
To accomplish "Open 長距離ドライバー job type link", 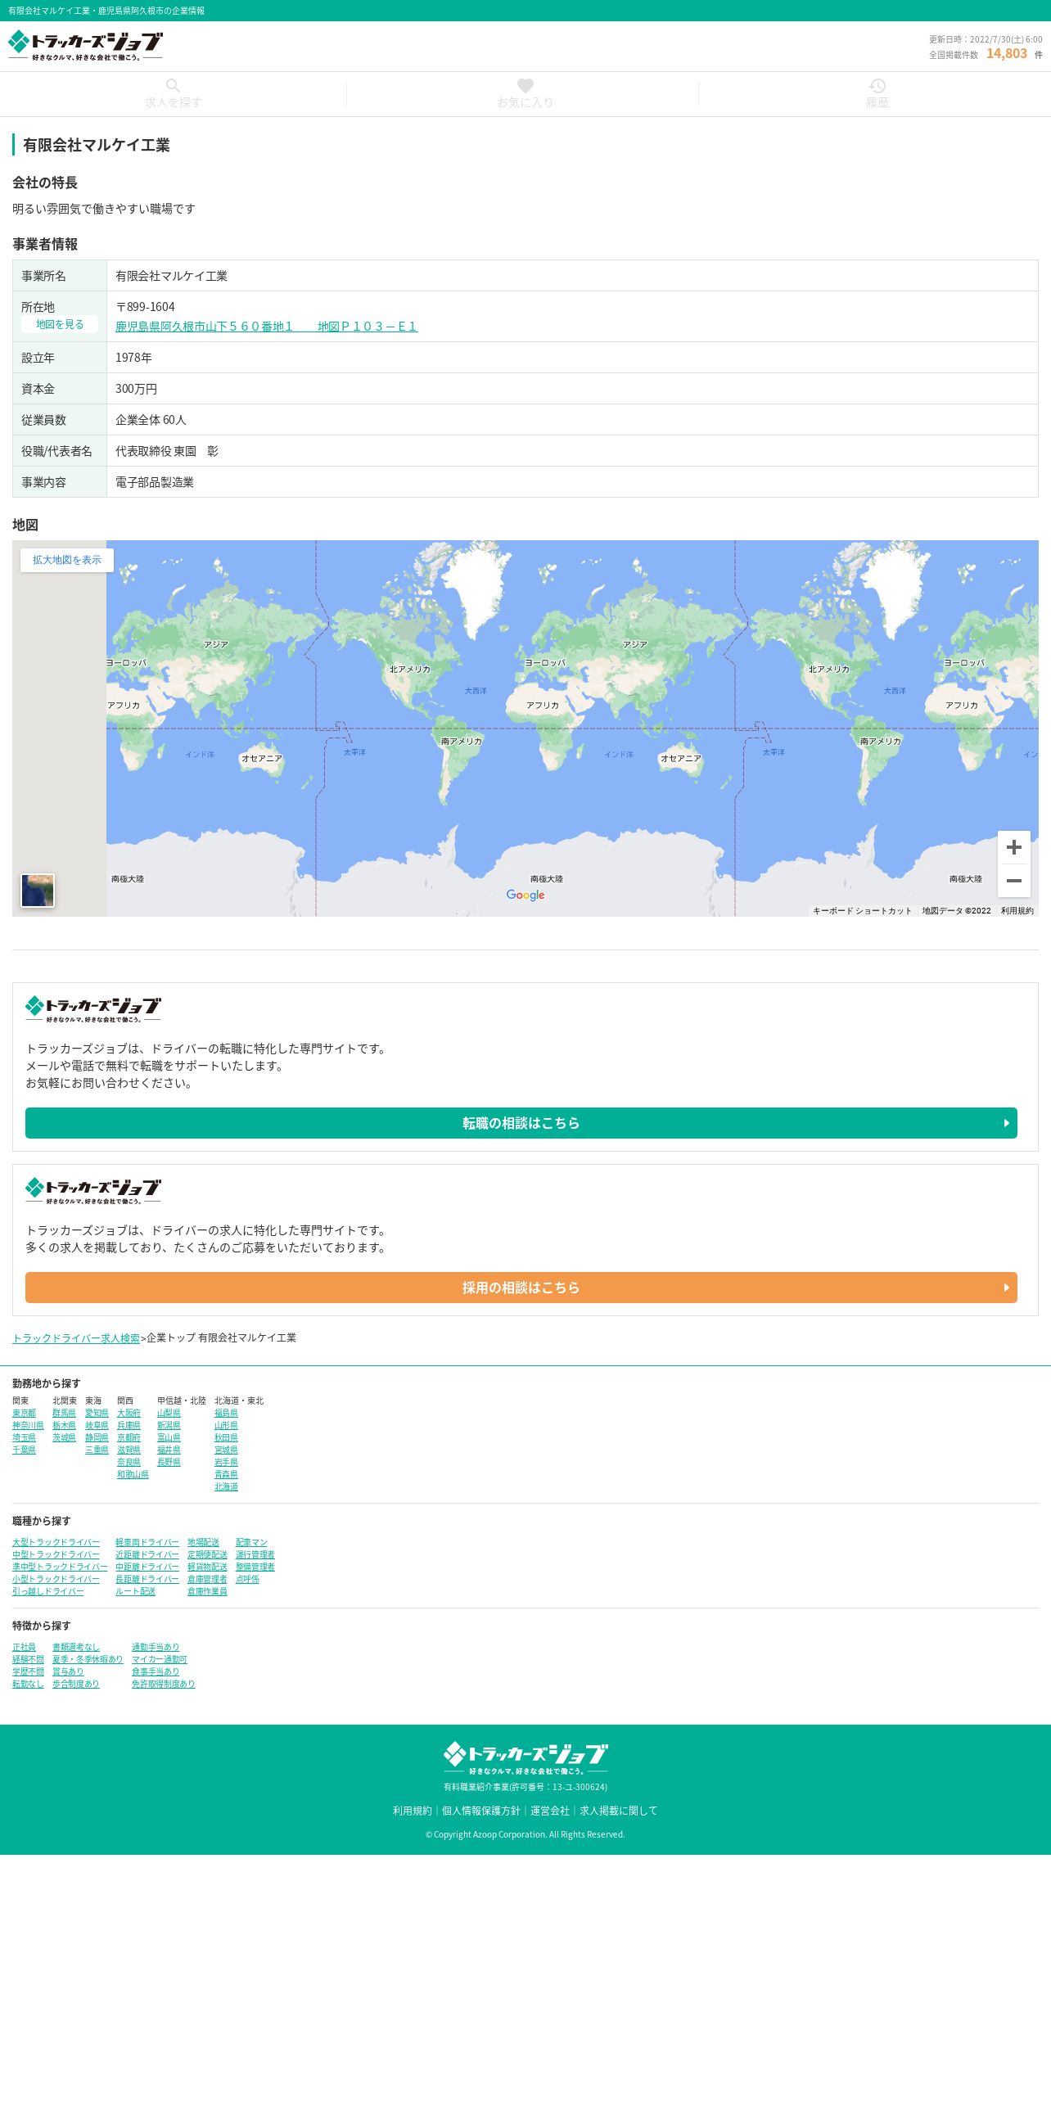I will coord(147,1580).
